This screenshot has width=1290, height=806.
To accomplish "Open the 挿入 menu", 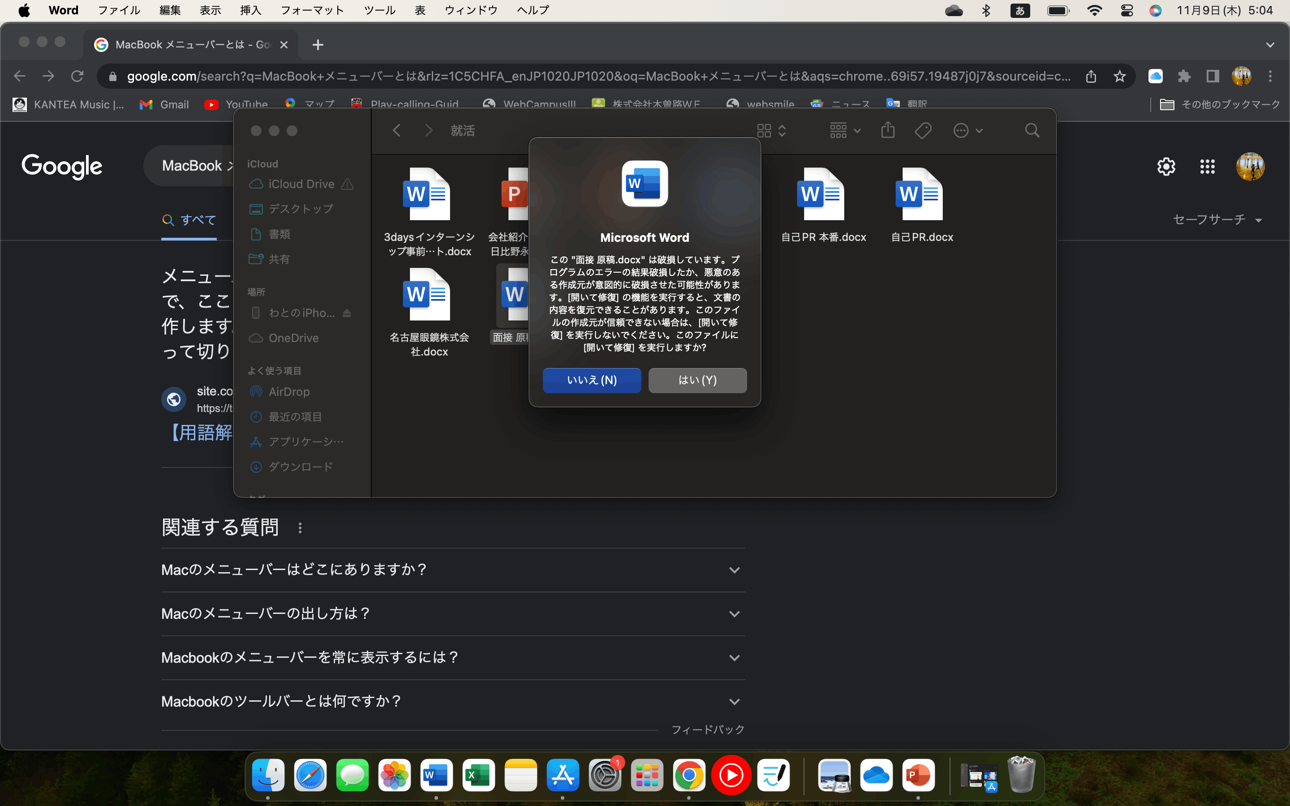I will (250, 10).
